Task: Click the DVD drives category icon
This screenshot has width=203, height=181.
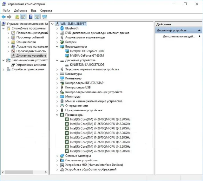Action: tap(62, 33)
